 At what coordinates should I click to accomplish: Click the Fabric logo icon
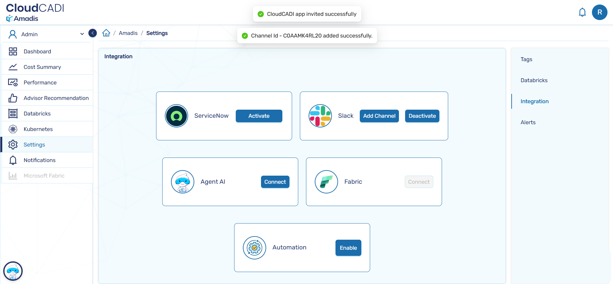[326, 182]
